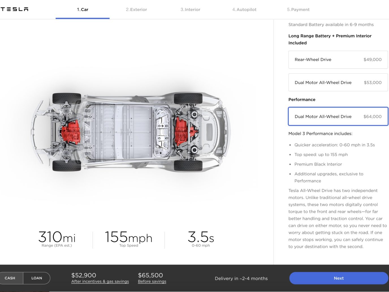Click the Delivery in ~2-4 months text
This screenshot has width=389, height=292.
tap(241, 278)
